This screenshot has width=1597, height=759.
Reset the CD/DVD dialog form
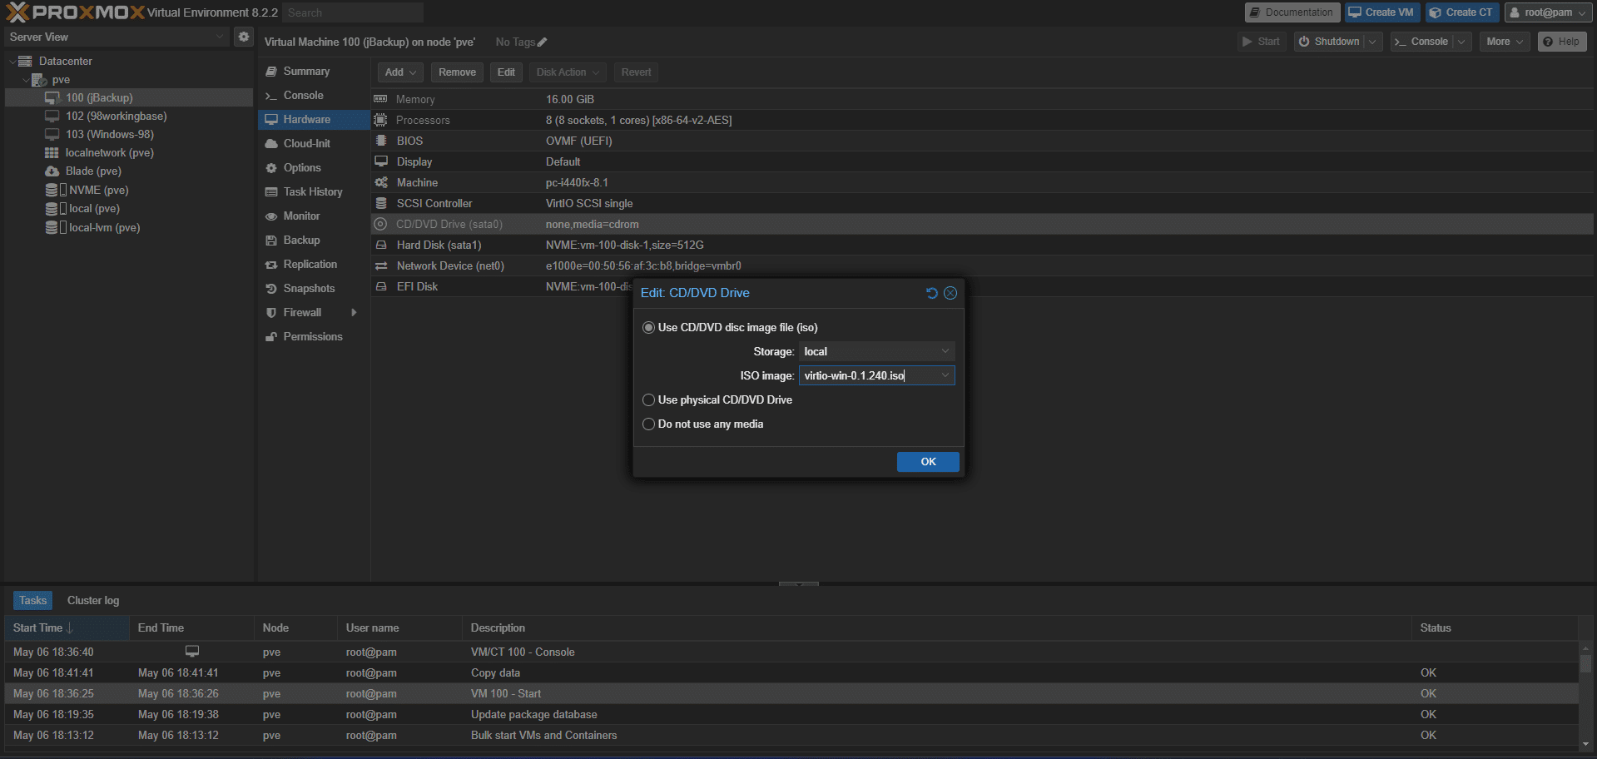point(932,293)
